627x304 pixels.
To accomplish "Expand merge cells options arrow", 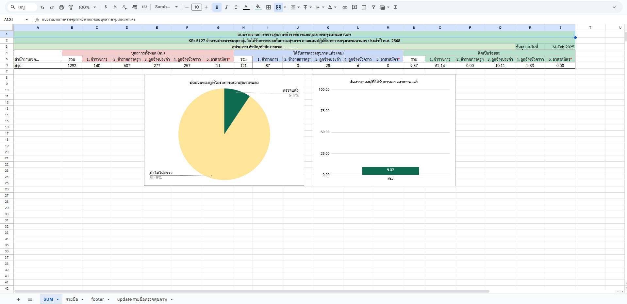I will click(x=285, y=7).
